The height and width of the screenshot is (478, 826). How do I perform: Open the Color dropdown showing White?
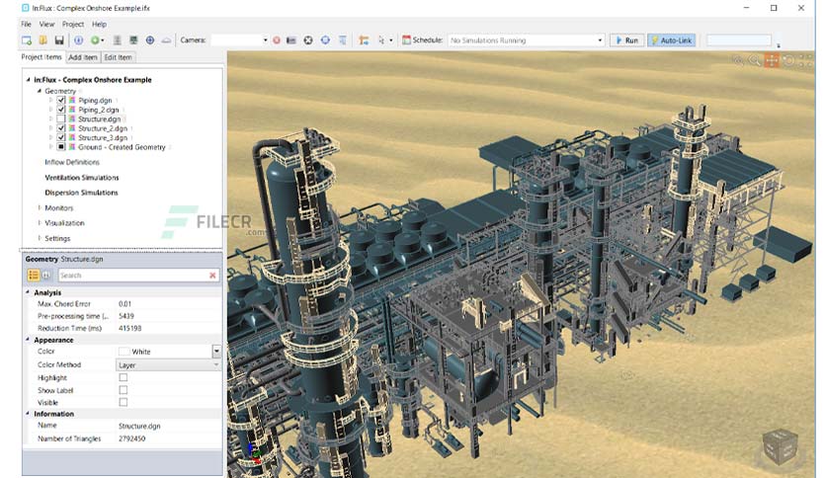(x=216, y=352)
